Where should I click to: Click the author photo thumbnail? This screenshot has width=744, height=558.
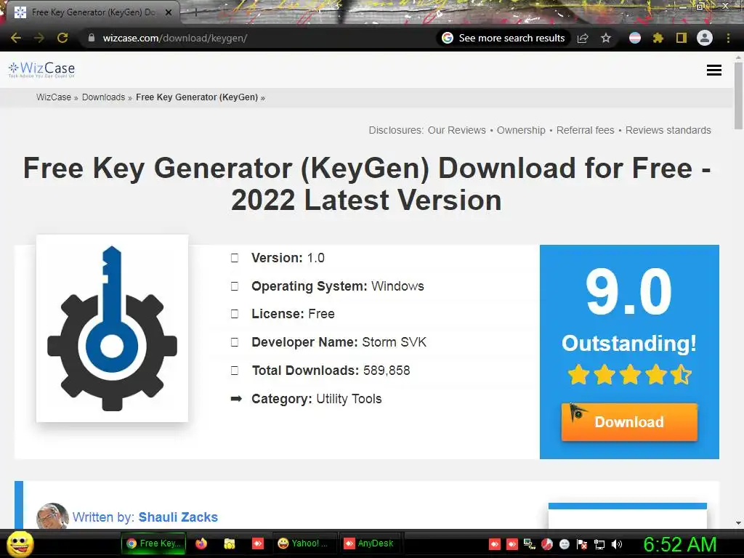[x=52, y=516]
